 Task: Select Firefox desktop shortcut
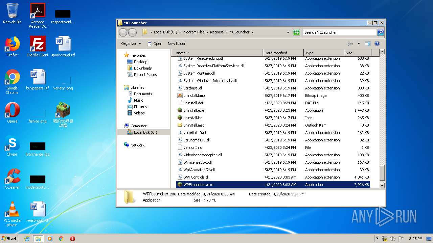point(12,47)
